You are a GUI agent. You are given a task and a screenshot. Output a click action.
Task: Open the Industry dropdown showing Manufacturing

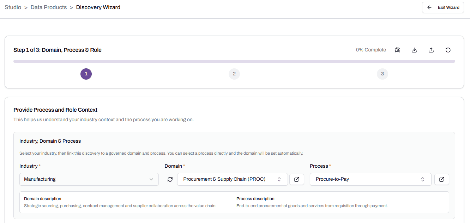click(x=89, y=179)
